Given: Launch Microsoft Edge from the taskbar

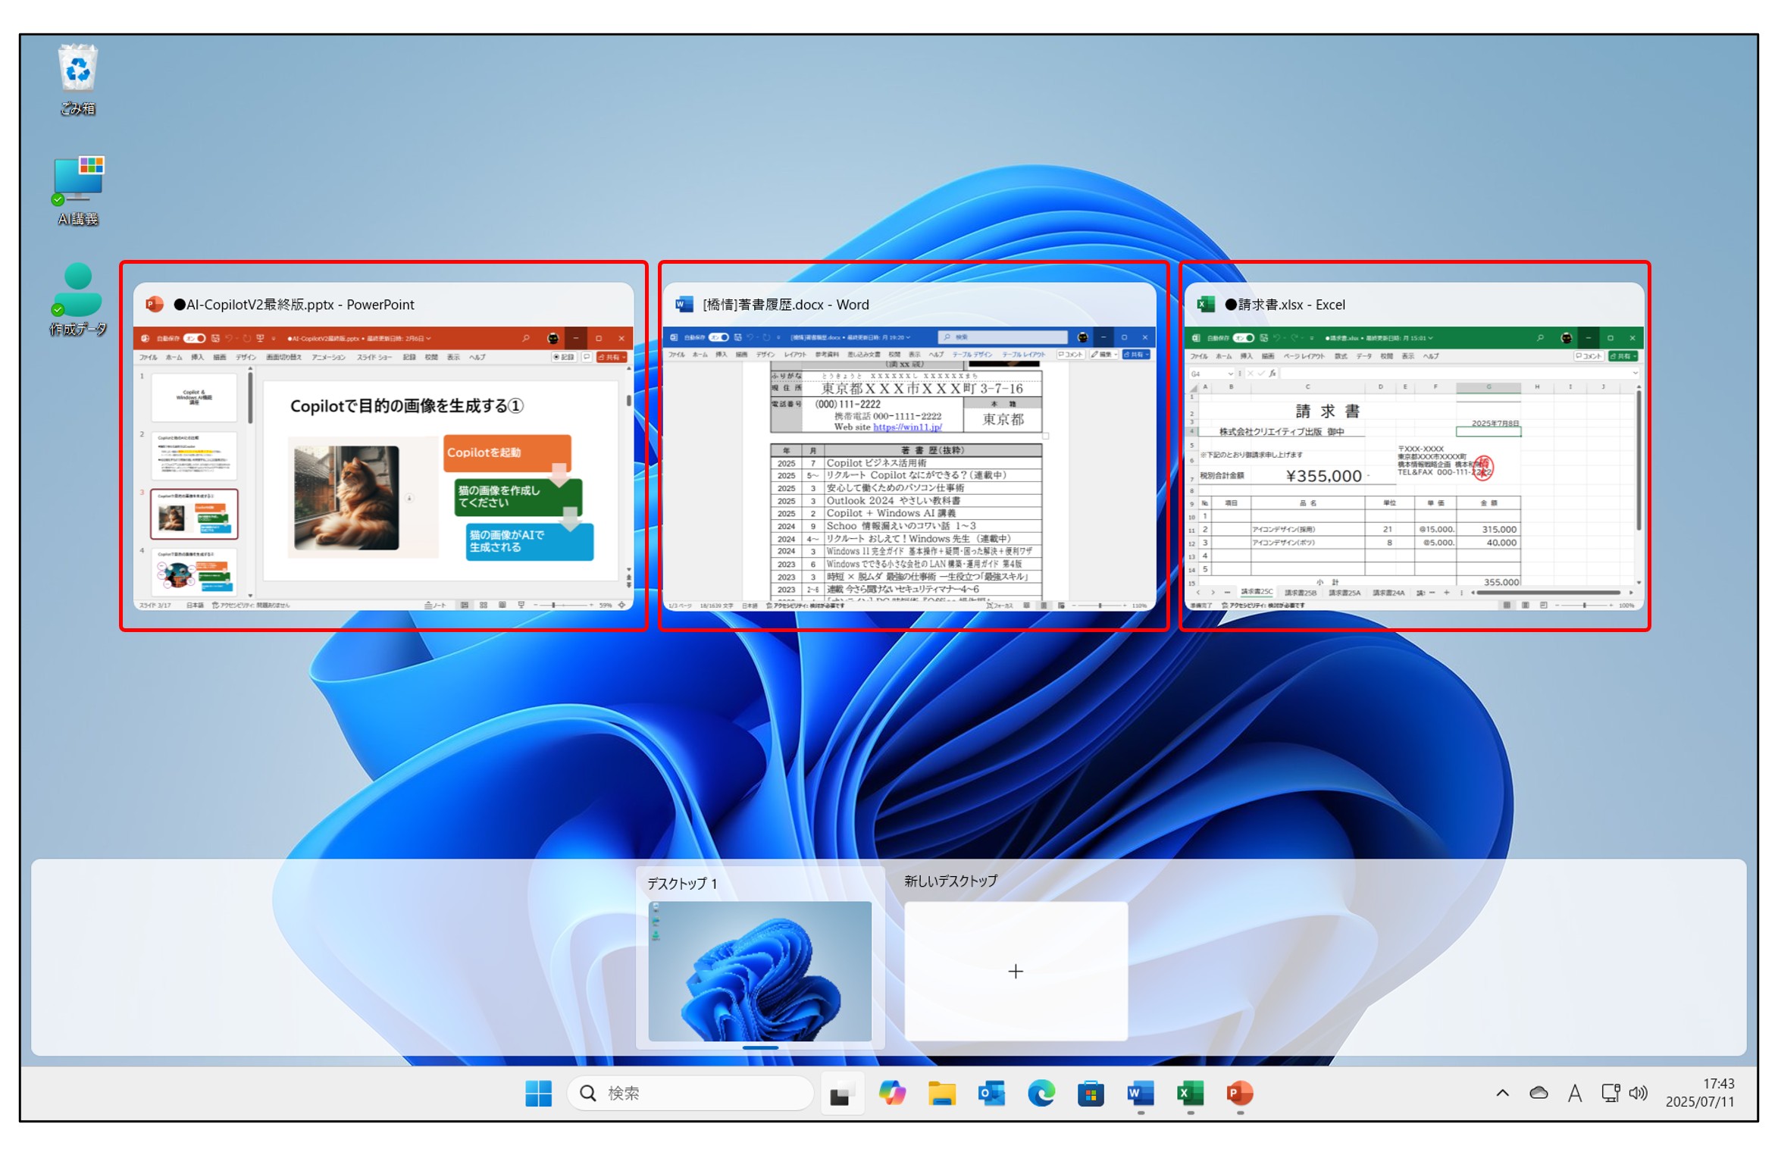Looking at the screenshot, I should [1041, 1093].
